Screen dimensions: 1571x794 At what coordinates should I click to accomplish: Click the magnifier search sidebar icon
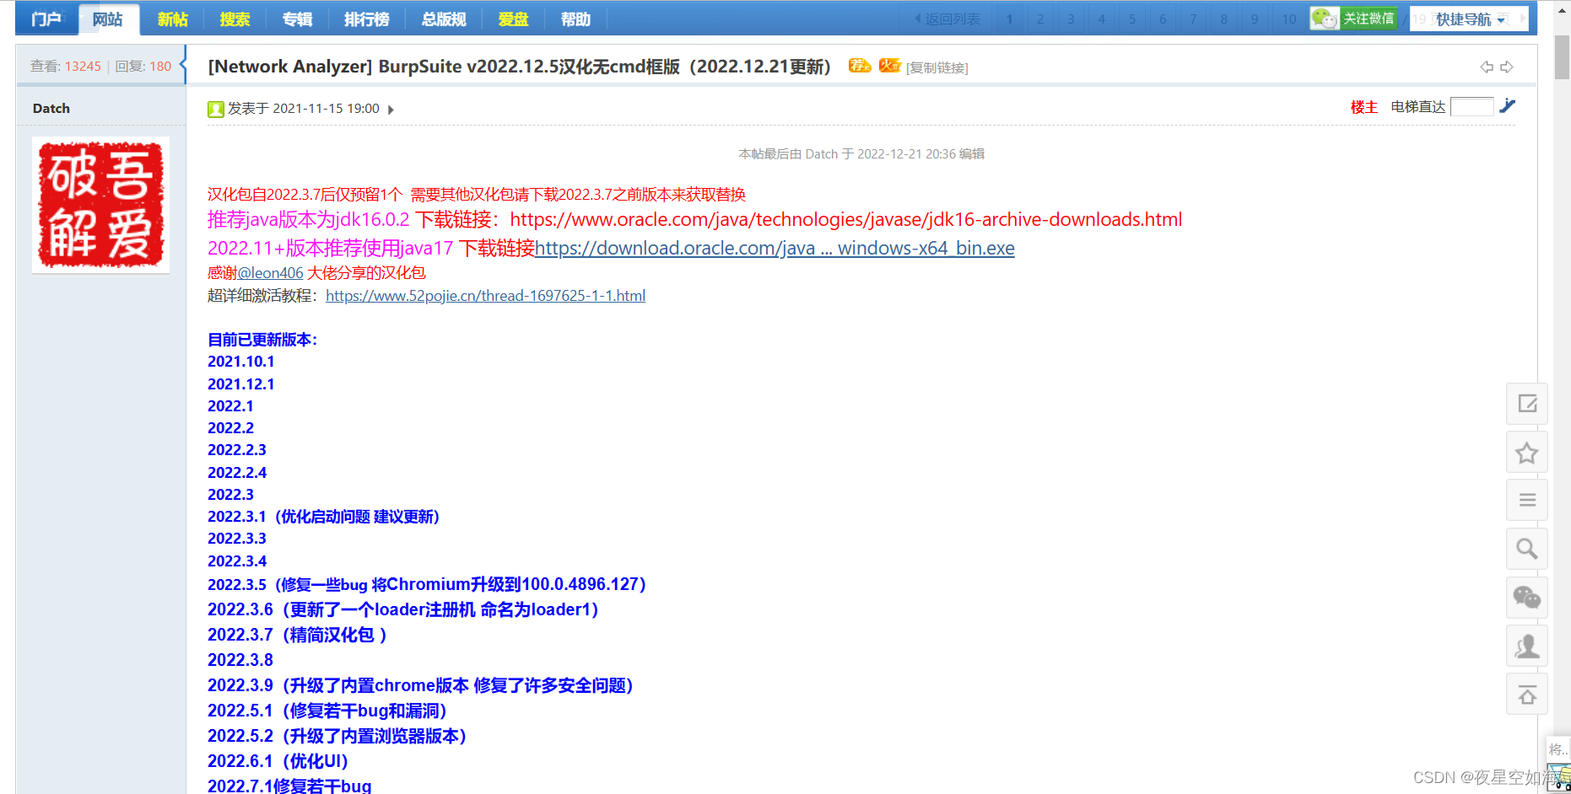1527,549
